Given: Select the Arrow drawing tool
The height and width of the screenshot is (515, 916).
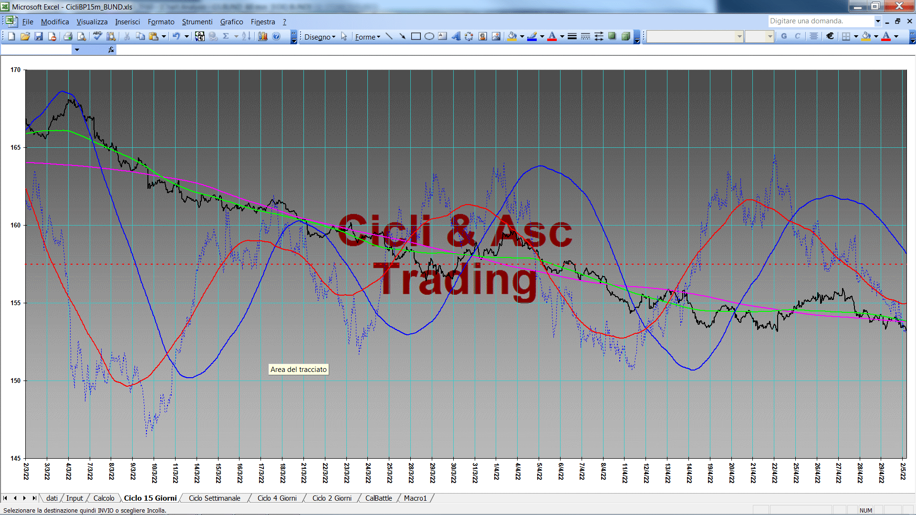Looking at the screenshot, I should coord(402,36).
